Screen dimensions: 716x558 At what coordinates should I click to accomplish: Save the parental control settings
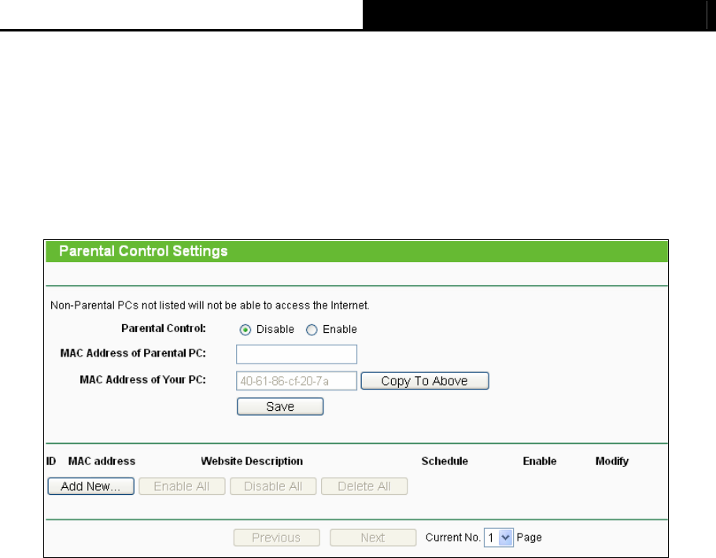click(280, 406)
